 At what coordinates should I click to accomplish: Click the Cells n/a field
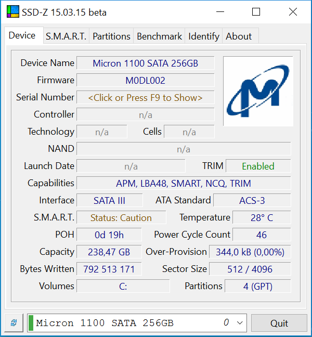189,132
